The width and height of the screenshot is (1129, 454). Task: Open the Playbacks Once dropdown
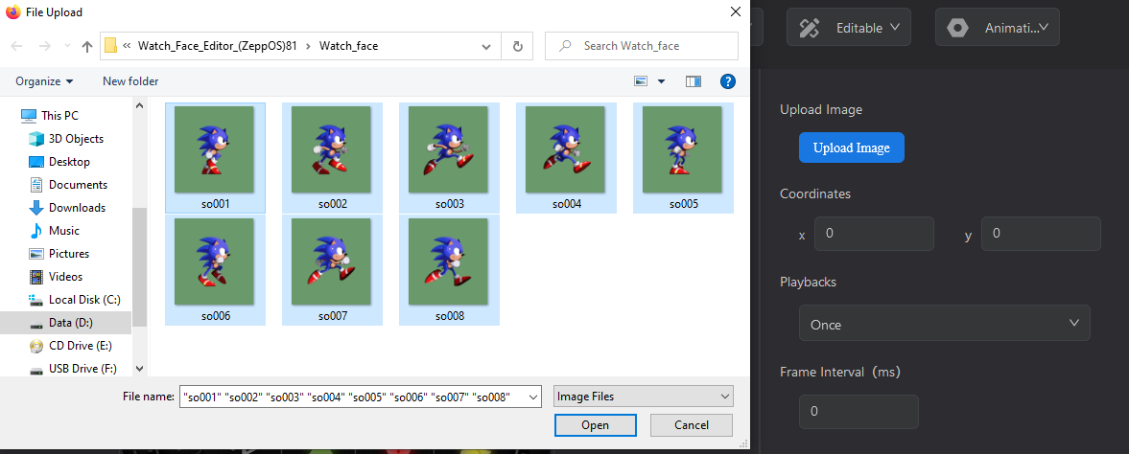[x=944, y=323]
